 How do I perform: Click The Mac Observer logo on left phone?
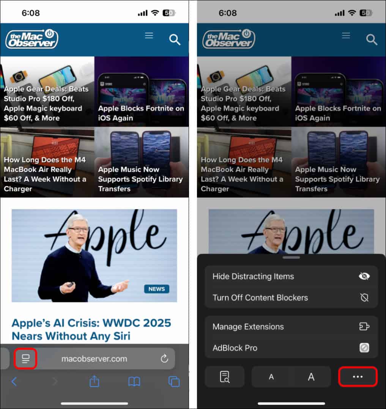32,39
